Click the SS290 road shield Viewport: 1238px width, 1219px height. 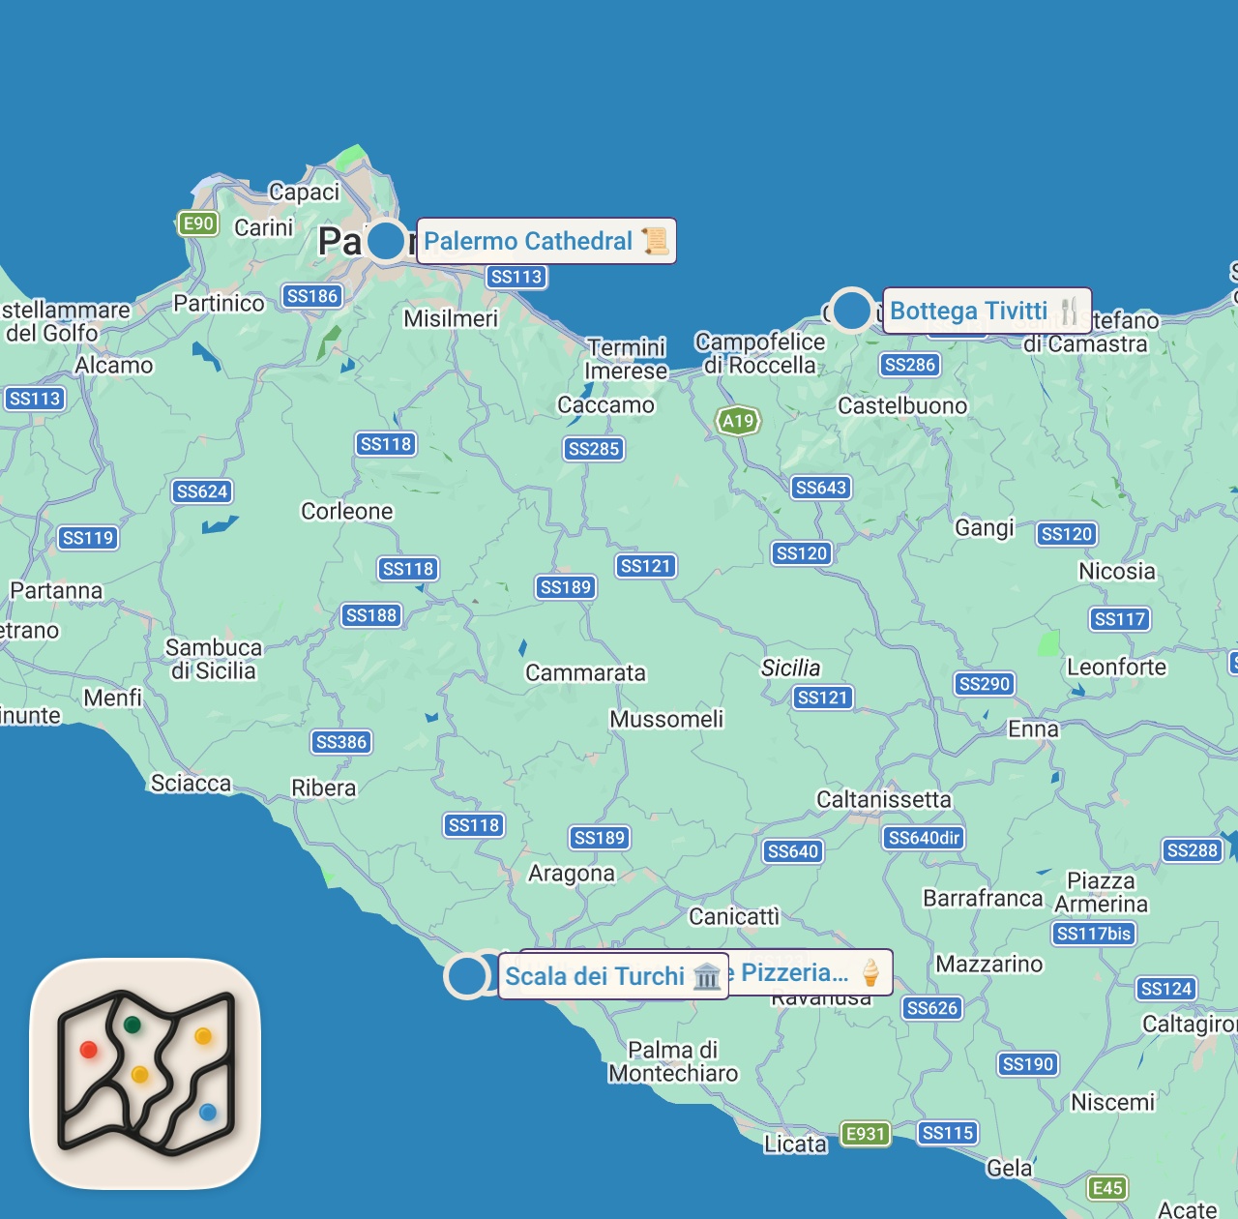click(985, 684)
